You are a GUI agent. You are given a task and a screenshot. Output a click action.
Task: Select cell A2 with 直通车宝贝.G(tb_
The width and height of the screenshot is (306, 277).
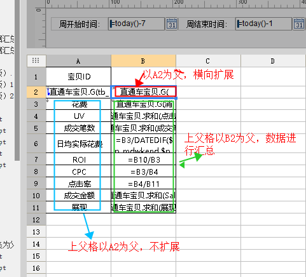pyautogui.click(x=78, y=92)
